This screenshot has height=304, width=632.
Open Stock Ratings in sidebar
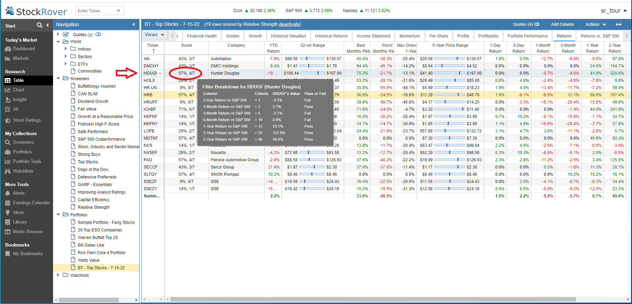tap(23, 120)
